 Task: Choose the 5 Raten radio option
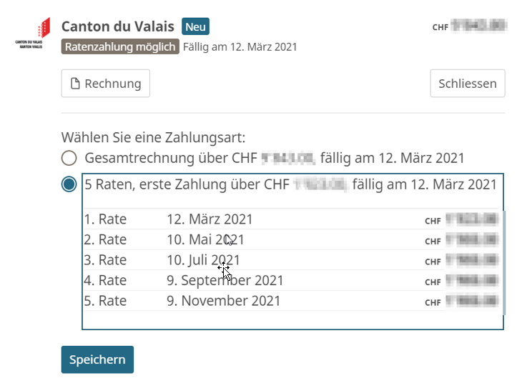click(x=69, y=184)
